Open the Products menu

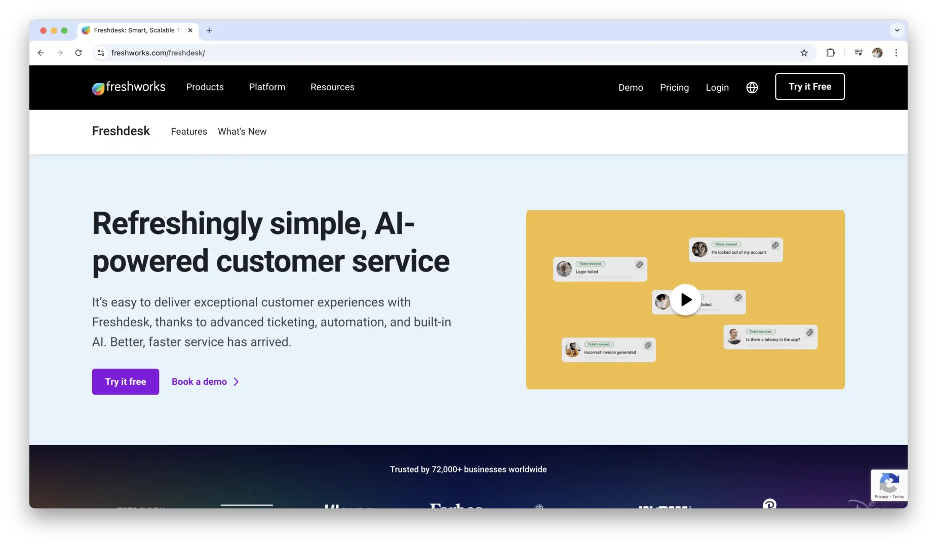pyautogui.click(x=205, y=87)
